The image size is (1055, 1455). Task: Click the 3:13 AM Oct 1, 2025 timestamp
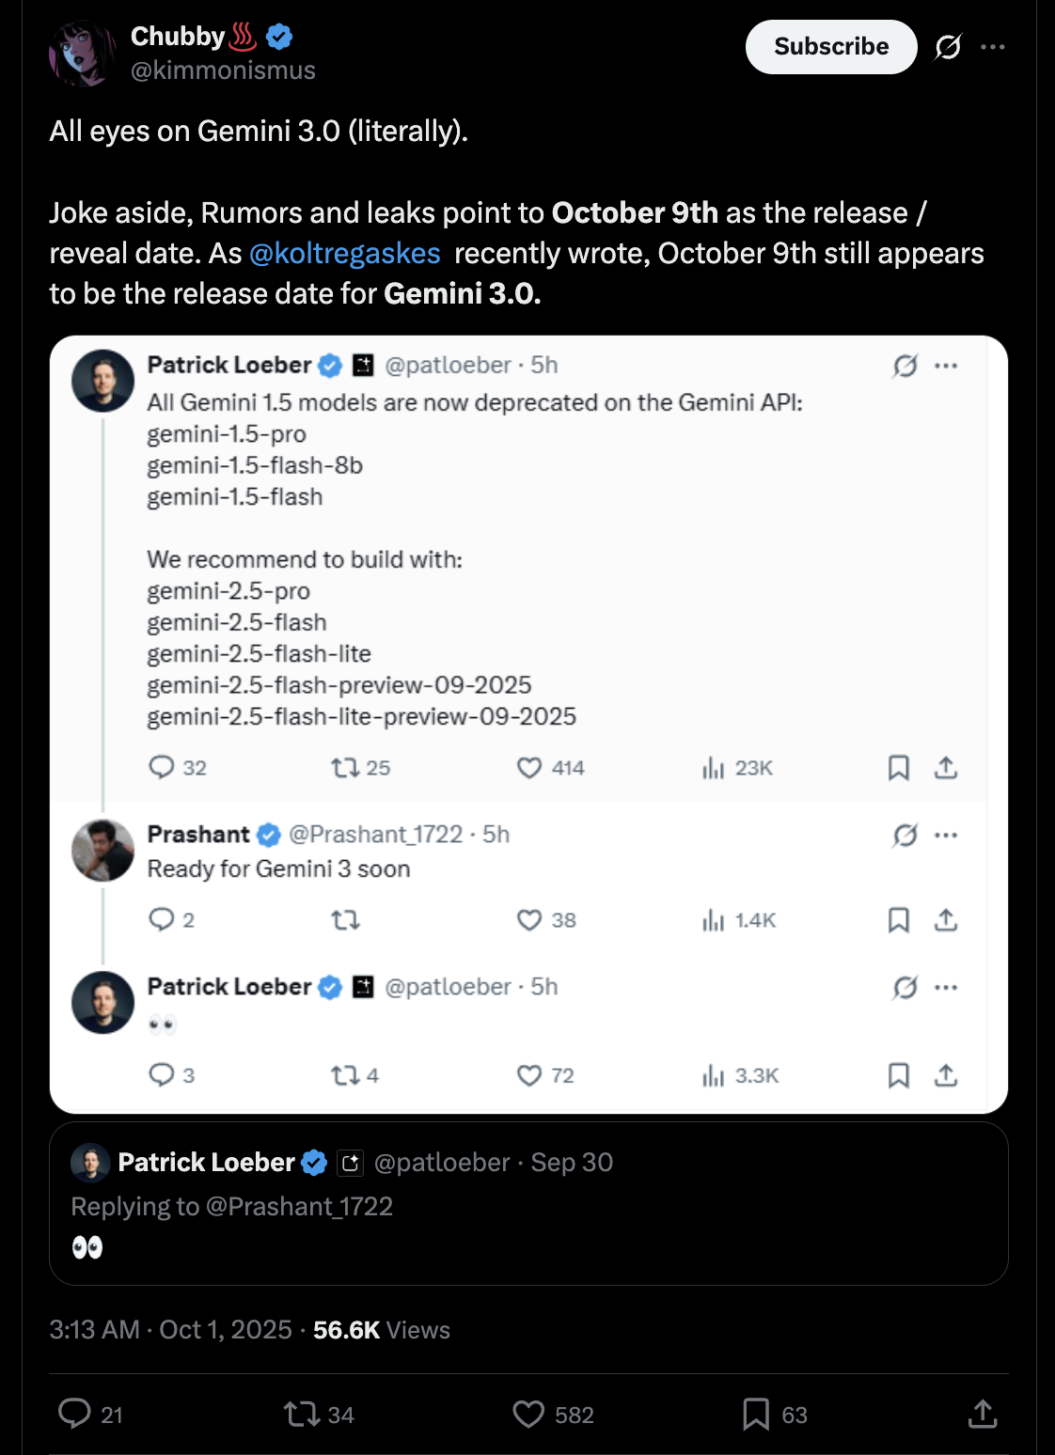(x=170, y=1330)
